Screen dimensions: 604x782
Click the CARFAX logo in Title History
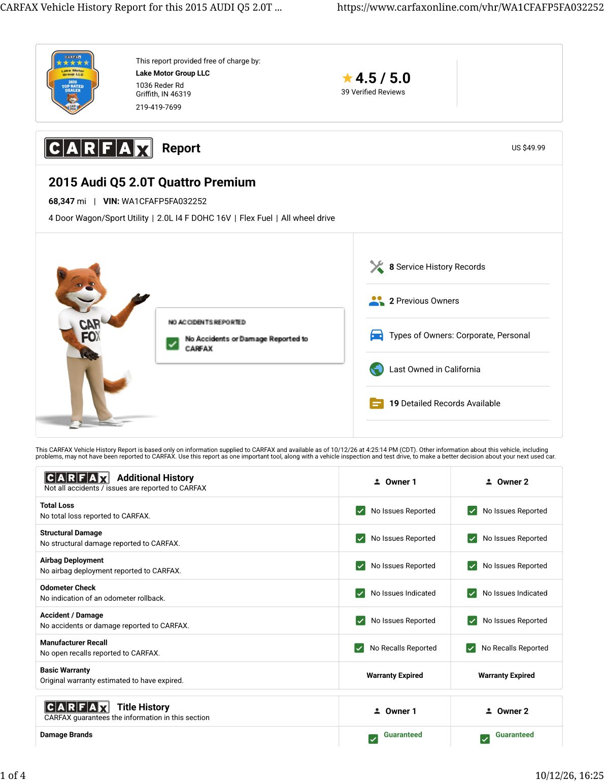coord(77,707)
